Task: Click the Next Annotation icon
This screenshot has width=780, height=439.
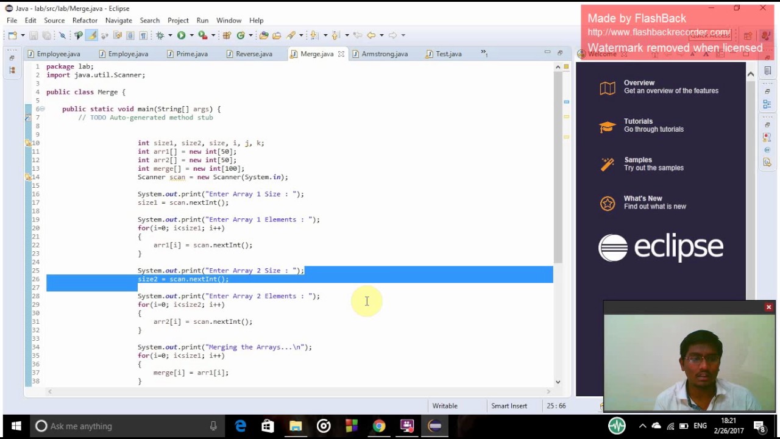Action: pyautogui.click(x=314, y=35)
